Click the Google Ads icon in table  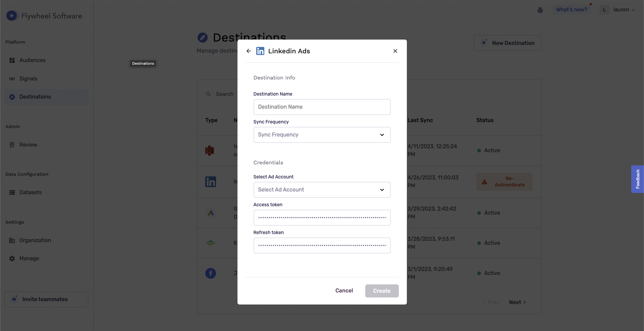[x=211, y=213]
